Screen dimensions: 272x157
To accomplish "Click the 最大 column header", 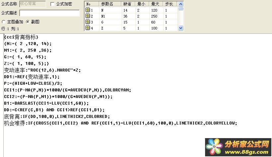I will (x=156, y=4).
